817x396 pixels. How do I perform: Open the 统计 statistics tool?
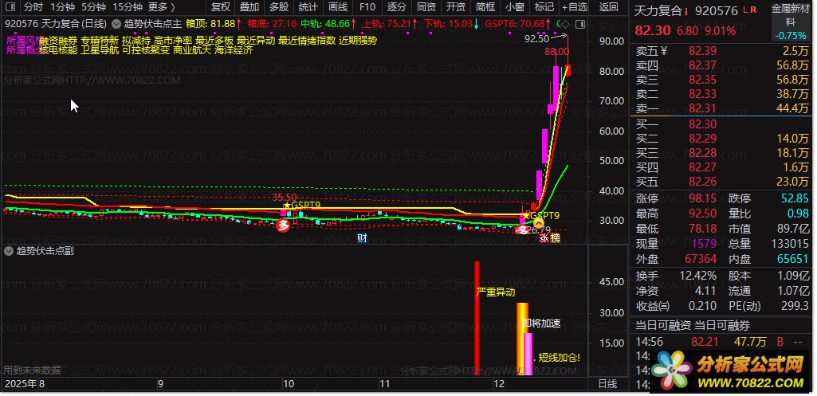tap(308, 7)
